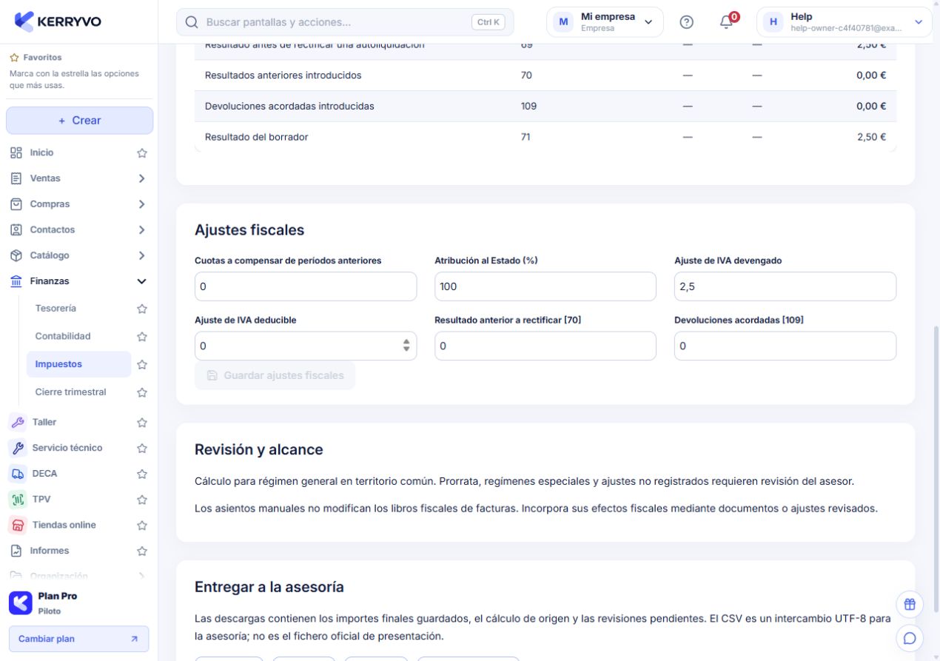Click the Kerryvo logo

pos(58,21)
